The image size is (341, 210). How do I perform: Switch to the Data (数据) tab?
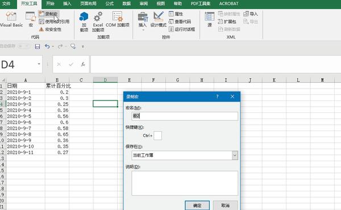[x=126, y=4]
